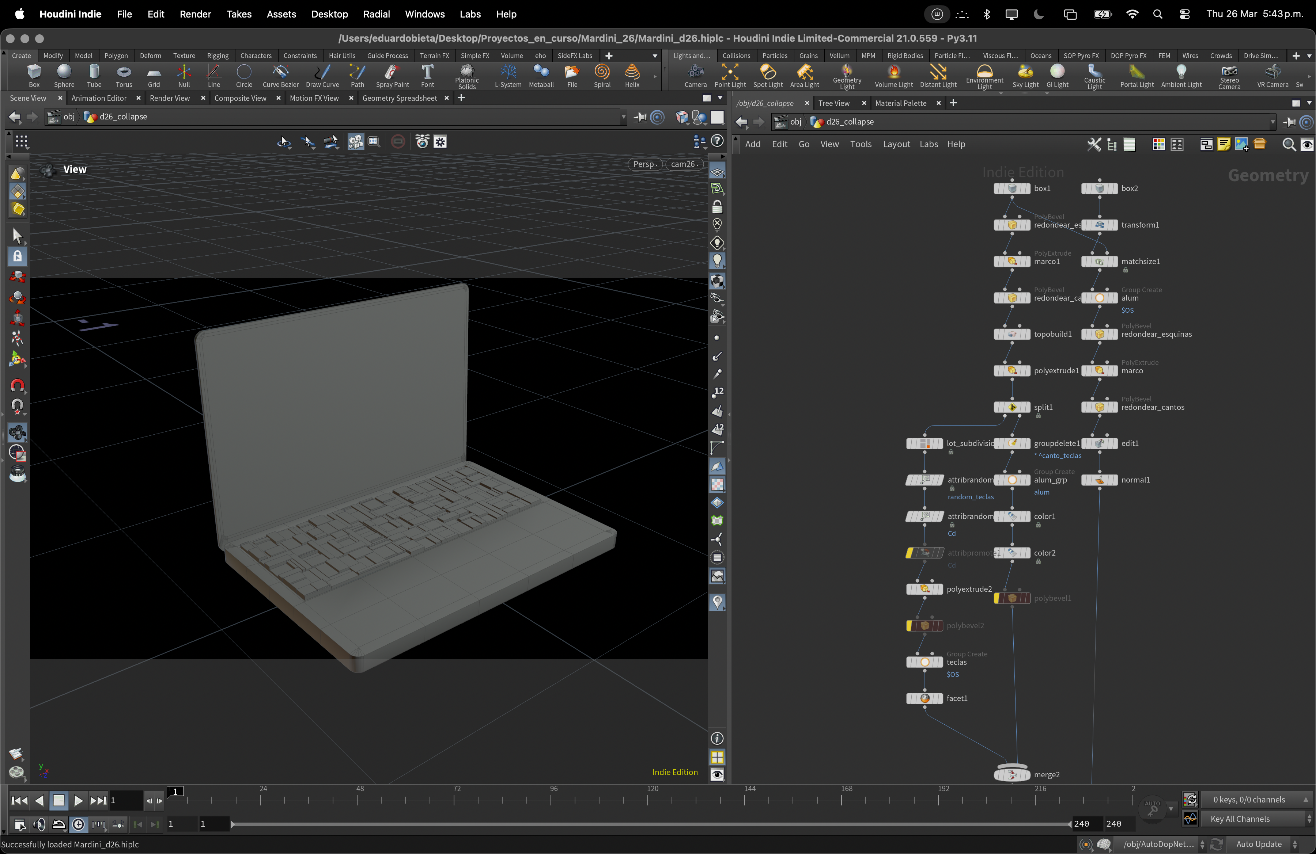Toggle bypass flag on attribpromote1 node
The height and width of the screenshot is (854, 1316).
(x=910, y=553)
